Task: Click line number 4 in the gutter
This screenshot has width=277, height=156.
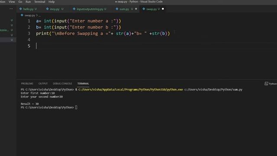Action: click(x=29, y=40)
